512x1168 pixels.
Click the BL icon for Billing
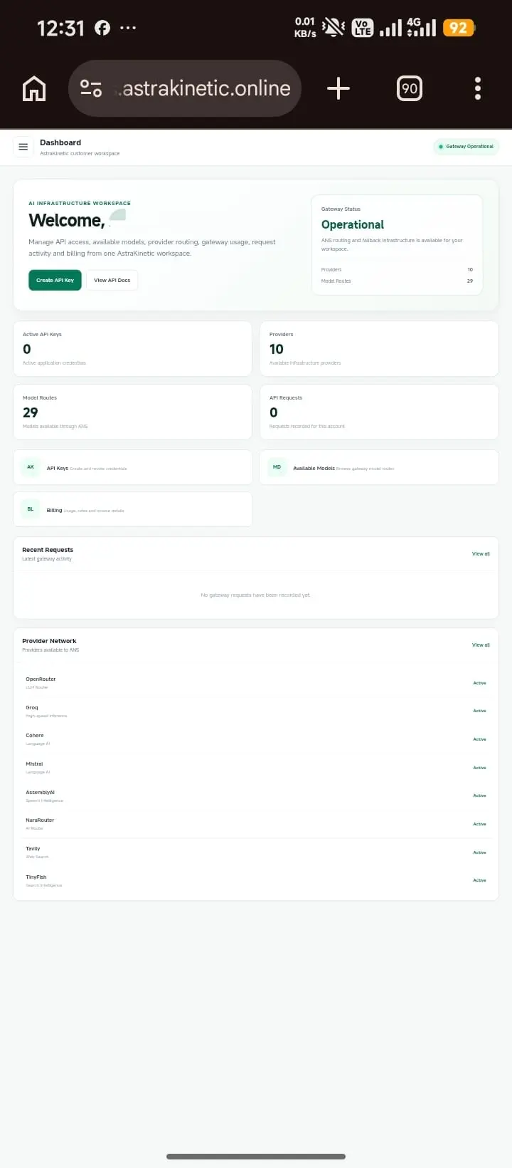pyautogui.click(x=31, y=509)
